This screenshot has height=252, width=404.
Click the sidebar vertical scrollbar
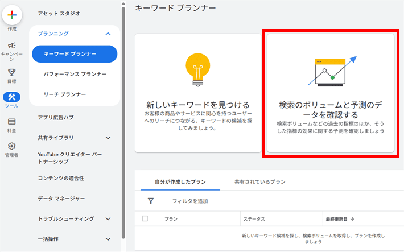tap(123, 123)
